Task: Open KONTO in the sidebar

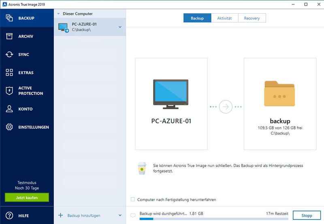Action: pyautogui.click(x=27, y=109)
